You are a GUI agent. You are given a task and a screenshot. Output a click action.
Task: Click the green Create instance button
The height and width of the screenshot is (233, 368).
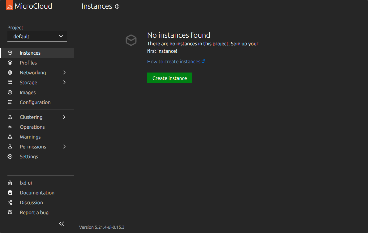click(x=170, y=78)
